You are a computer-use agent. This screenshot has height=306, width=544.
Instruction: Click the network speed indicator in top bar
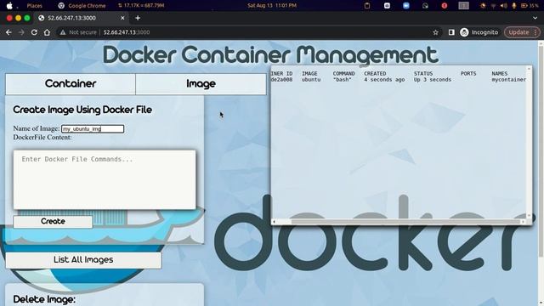click(141, 6)
